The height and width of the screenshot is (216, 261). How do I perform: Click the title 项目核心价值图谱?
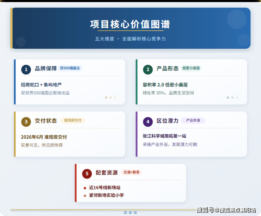[x=130, y=24]
